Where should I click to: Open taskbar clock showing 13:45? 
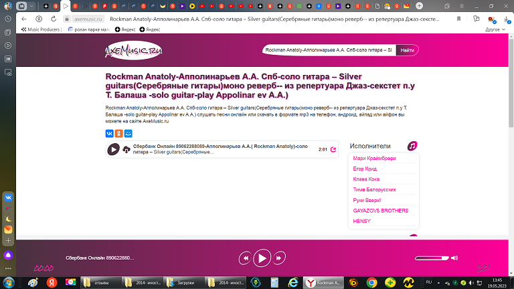coord(497,283)
